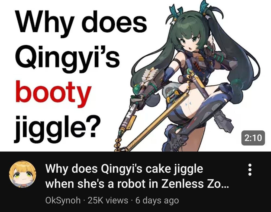This screenshot has height=212, width=271.
Task: Visit the OkSynoh channel name
Action: tap(63, 200)
